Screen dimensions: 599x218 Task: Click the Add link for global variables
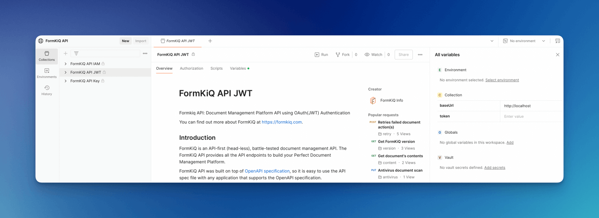coord(510,143)
